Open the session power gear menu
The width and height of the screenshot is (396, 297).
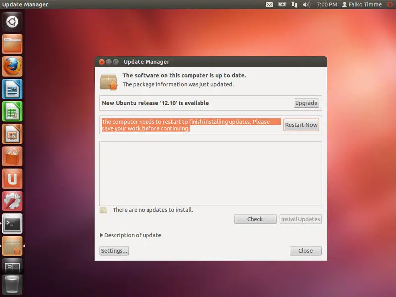coord(390,4)
